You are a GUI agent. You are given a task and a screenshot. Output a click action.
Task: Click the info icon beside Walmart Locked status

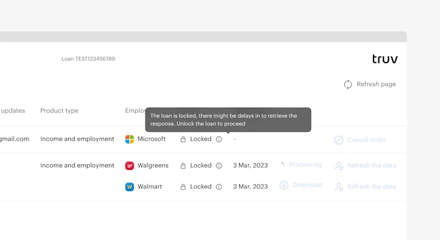coord(219,187)
